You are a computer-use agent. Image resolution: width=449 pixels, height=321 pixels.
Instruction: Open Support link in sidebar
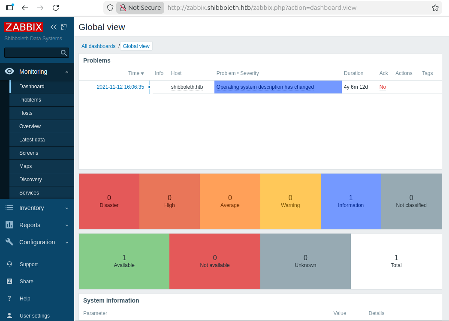coord(29,264)
